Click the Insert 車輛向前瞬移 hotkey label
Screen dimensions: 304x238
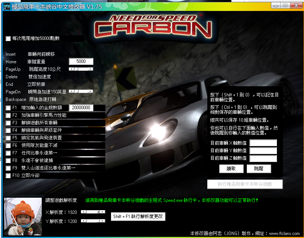(30, 54)
